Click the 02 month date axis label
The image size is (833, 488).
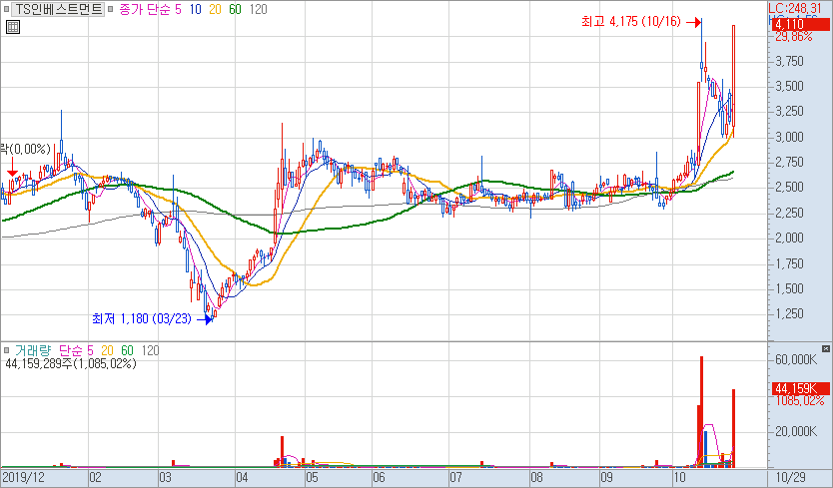click(96, 477)
